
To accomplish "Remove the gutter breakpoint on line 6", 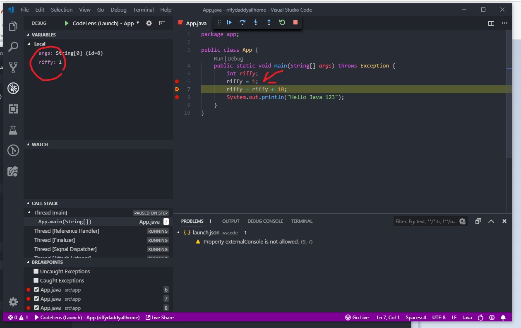I will (x=177, y=82).
